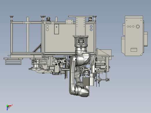
Task: Click the blue downward axis arrow of the triad
Action: tap(7, 108)
